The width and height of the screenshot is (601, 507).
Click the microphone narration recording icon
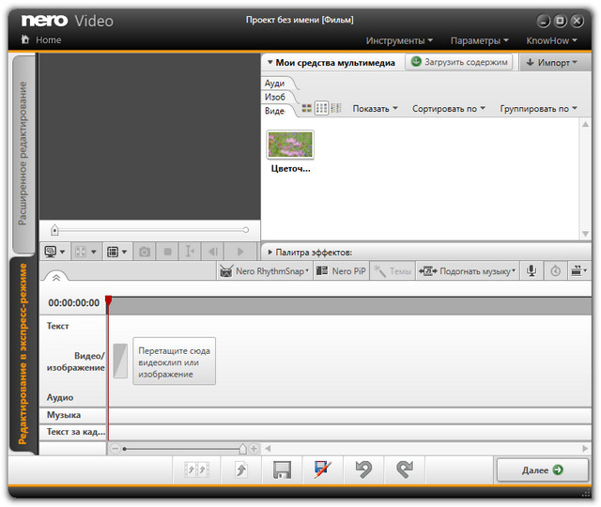(532, 271)
